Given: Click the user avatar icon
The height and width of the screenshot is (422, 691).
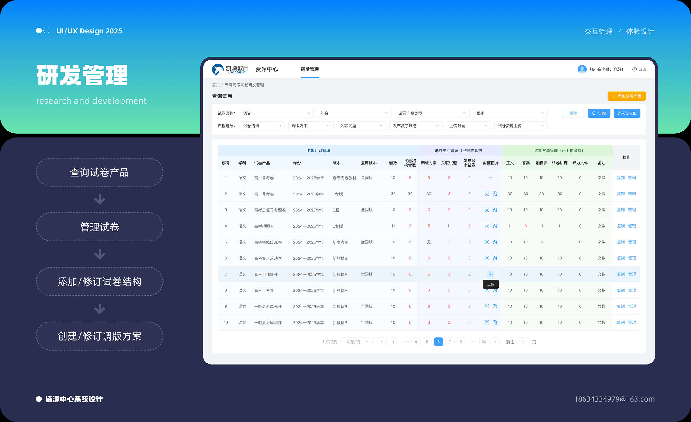Looking at the screenshot, I should pyautogui.click(x=582, y=69).
